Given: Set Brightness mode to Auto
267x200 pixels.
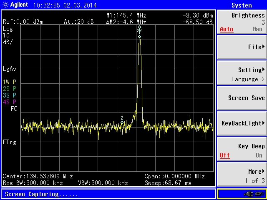Looking at the screenshot, I should 226,30.
